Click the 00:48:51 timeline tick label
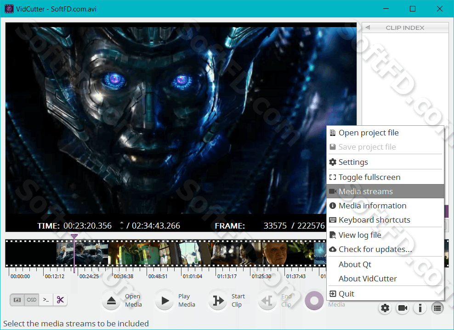The image size is (454, 330). click(x=158, y=276)
